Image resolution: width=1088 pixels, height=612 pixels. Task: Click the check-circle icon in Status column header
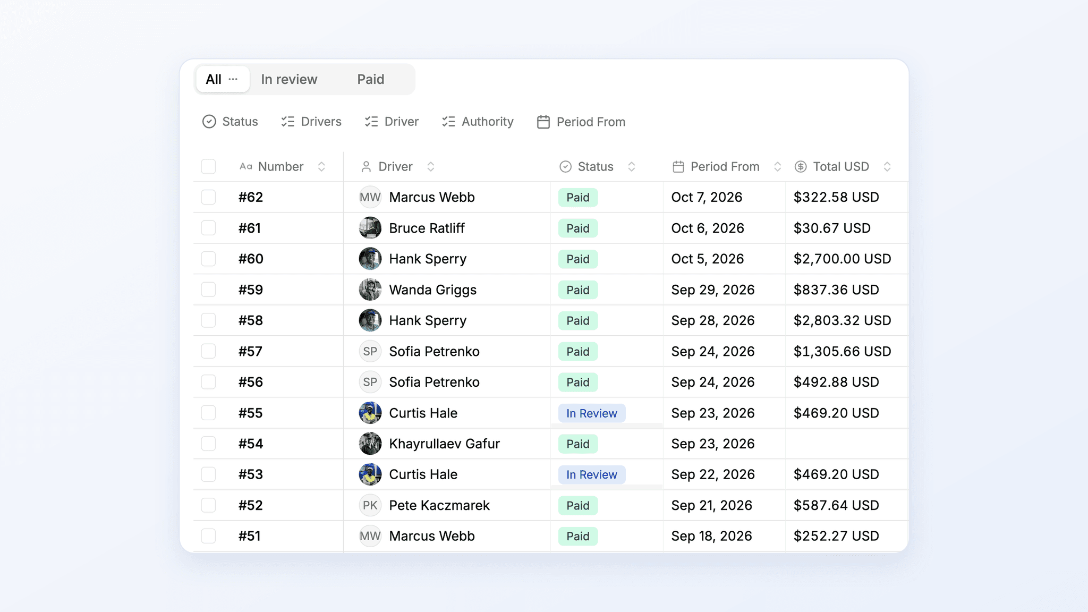tap(566, 167)
